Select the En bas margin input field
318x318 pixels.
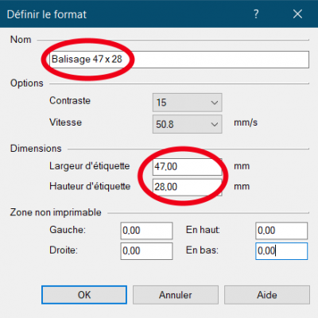pyautogui.click(x=281, y=251)
